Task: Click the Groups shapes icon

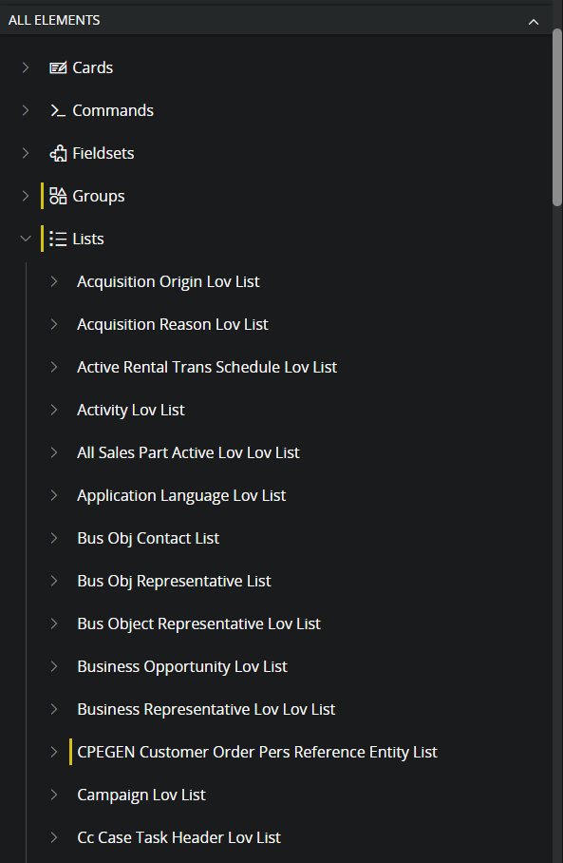Action: point(58,196)
